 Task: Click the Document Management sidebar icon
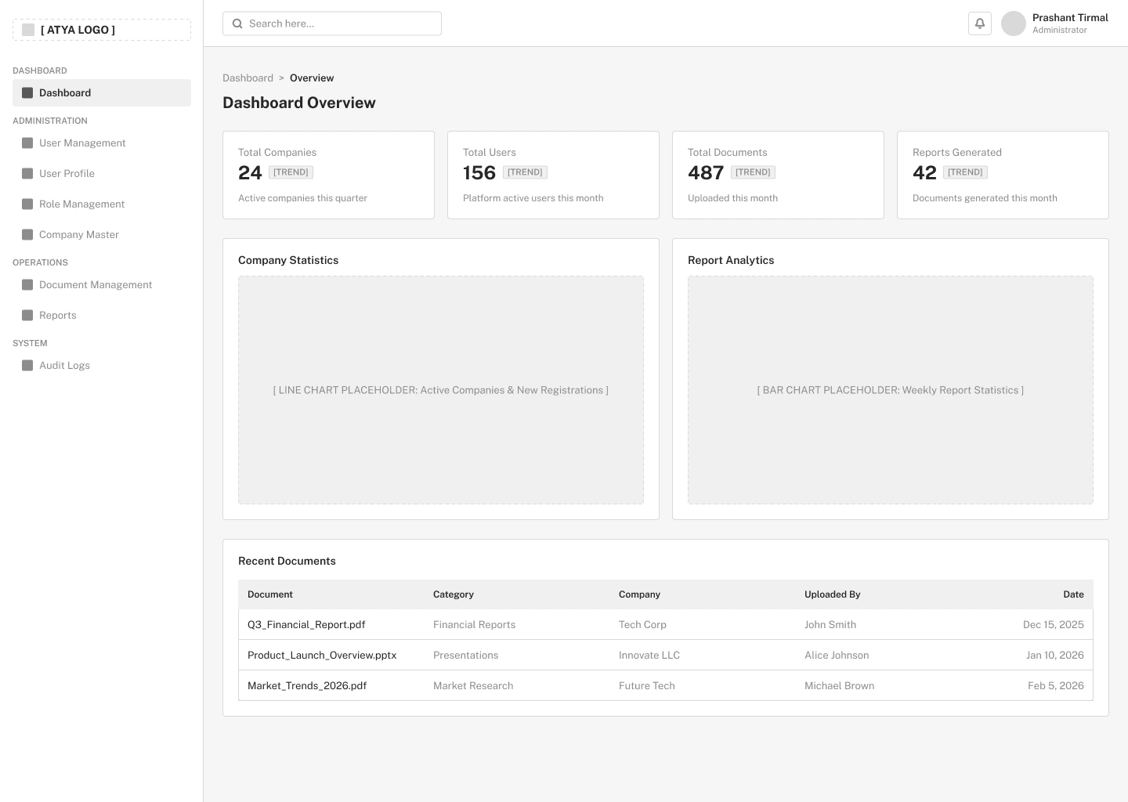click(x=27, y=284)
